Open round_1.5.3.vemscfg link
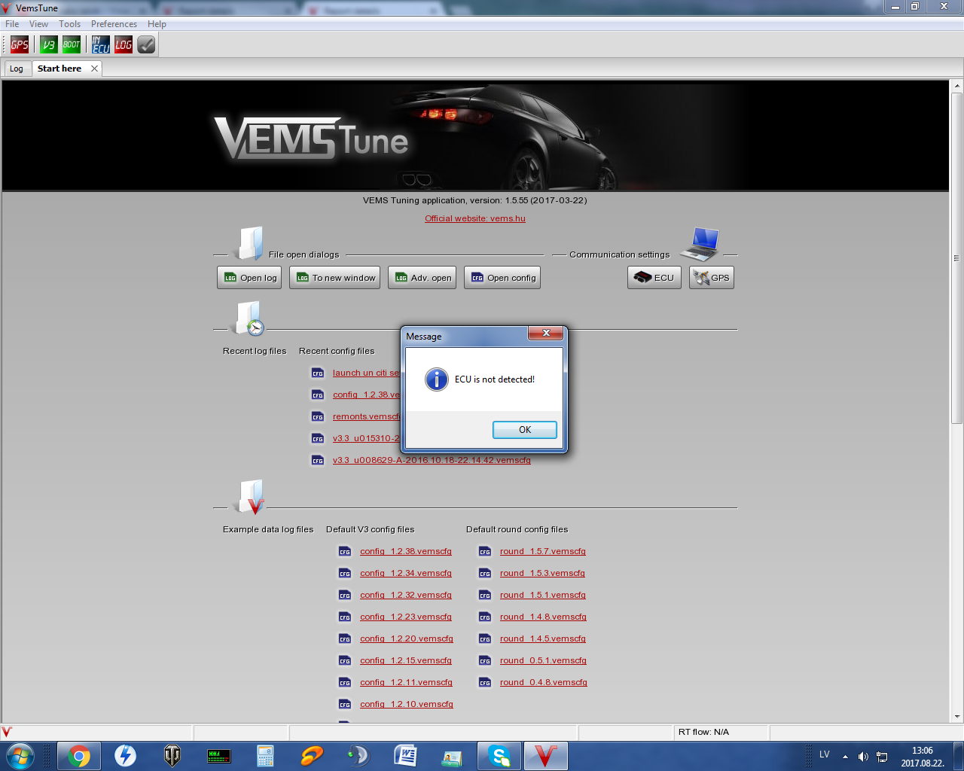Image resolution: width=964 pixels, height=771 pixels. pos(542,573)
